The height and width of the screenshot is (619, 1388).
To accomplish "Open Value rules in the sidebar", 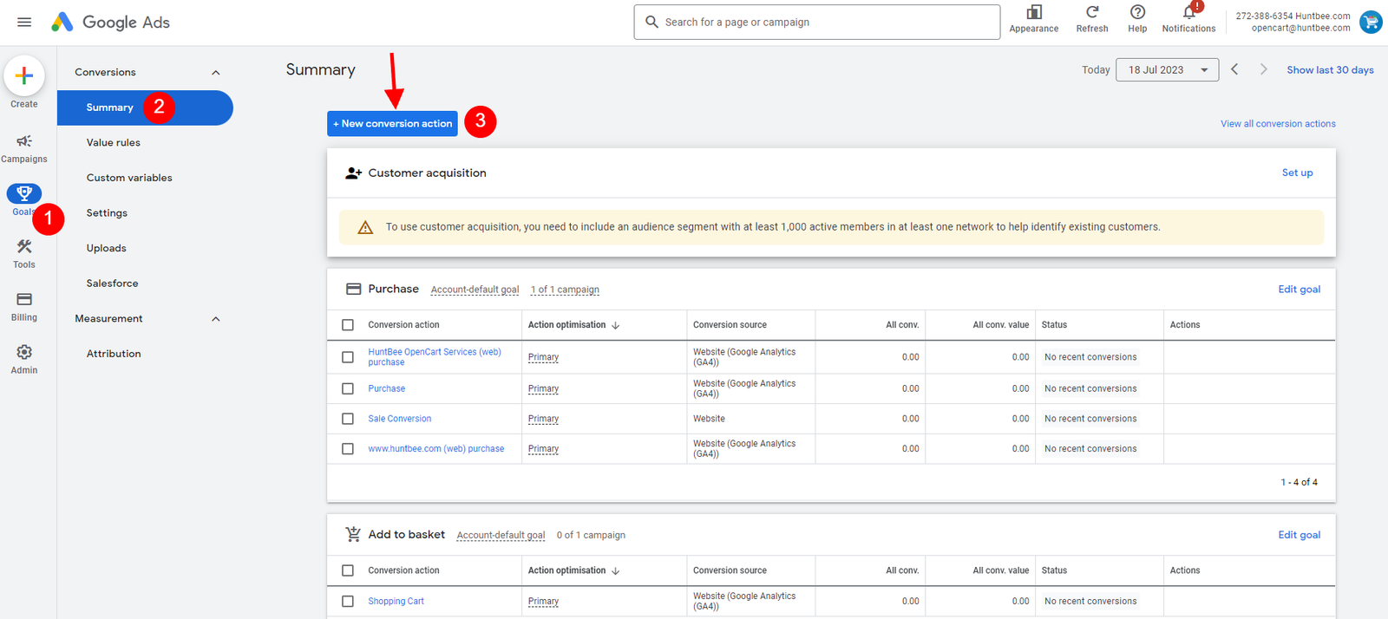I will (x=114, y=143).
